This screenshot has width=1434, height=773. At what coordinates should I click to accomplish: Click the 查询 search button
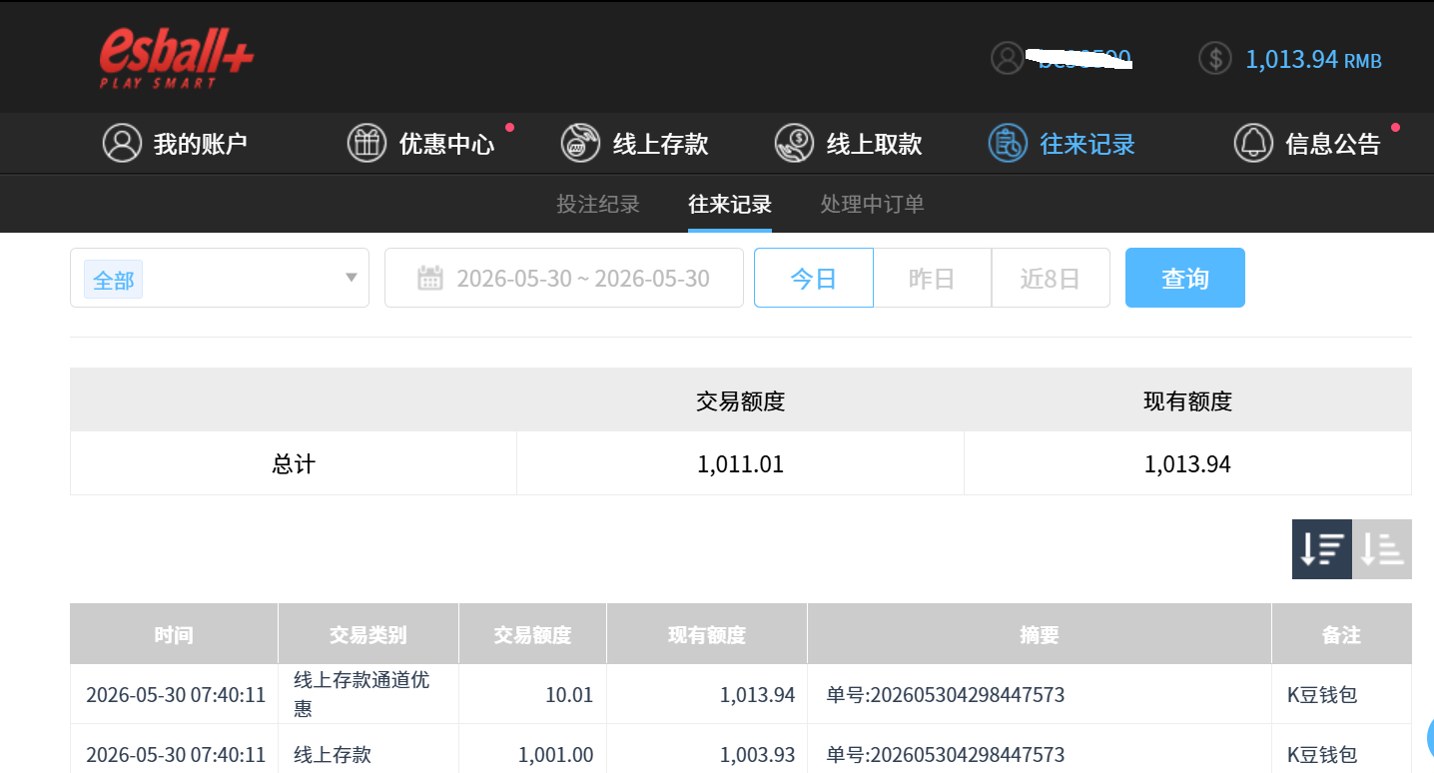point(1185,278)
